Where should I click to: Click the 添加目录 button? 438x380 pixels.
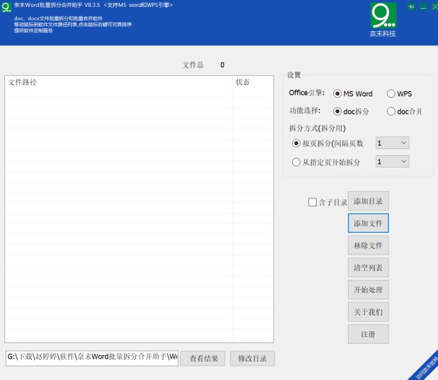(x=368, y=201)
